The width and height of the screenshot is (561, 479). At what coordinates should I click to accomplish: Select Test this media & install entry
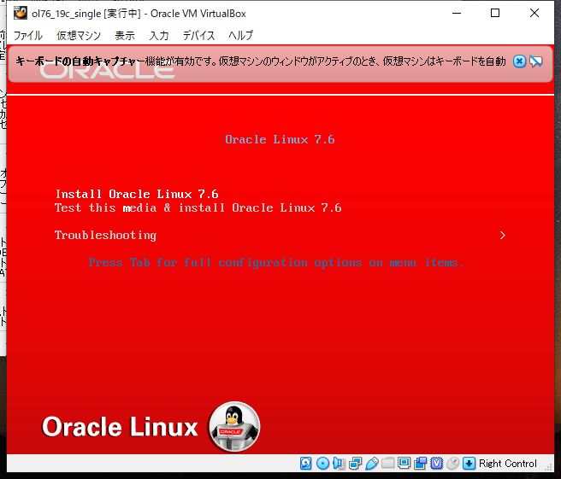tap(198, 207)
